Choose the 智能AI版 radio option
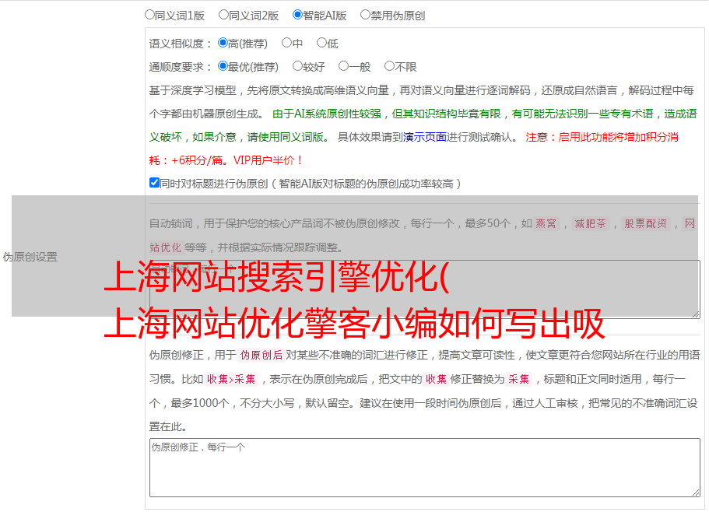 (x=297, y=15)
